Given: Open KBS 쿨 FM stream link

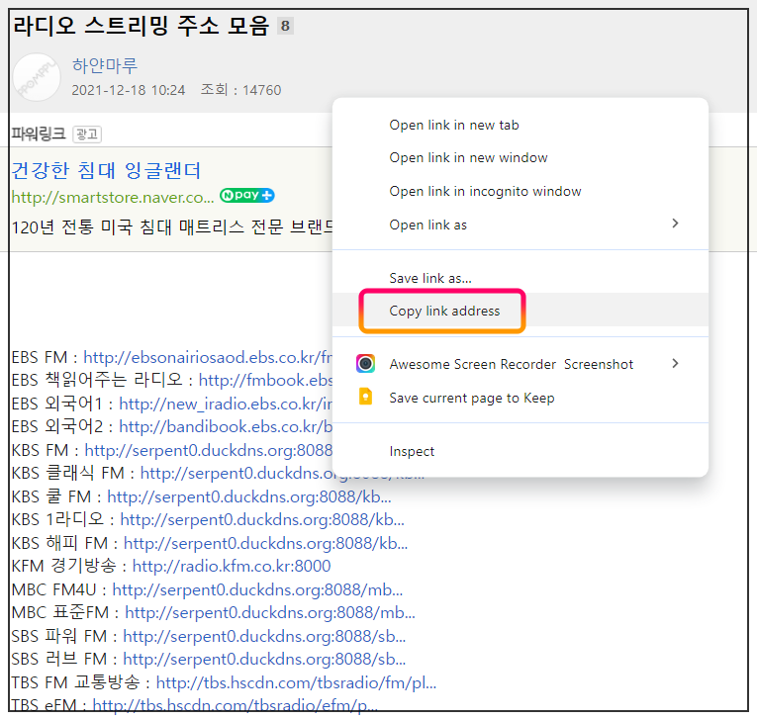Looking at the screenshot, I should point(249,496).
